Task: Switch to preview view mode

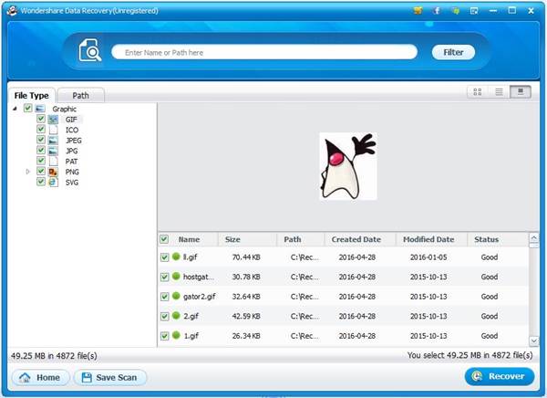Action: pos(521,92)
